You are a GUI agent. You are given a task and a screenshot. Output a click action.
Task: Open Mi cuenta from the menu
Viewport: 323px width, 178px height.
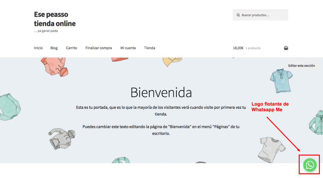point(128,48)
